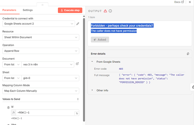This screenshot has height=125, width=194.
Task: Open Values to Send three-dot menu
Action: [78, 99]
